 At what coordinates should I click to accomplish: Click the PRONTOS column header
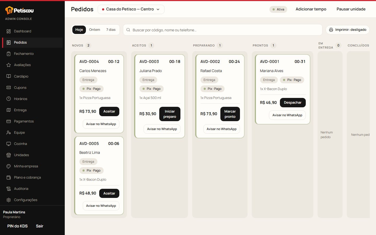click(x=260, y=45)
